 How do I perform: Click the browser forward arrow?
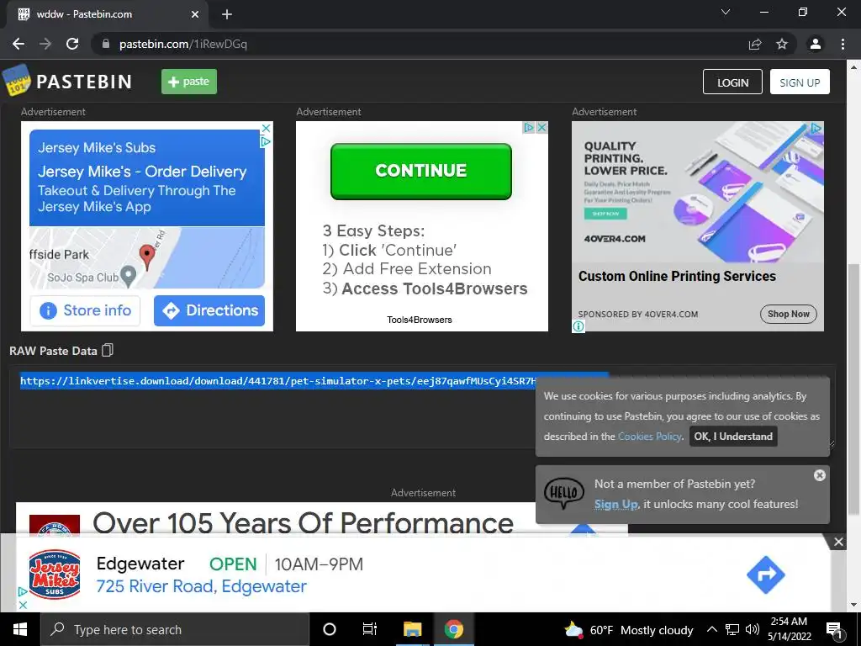pos(45,44)
